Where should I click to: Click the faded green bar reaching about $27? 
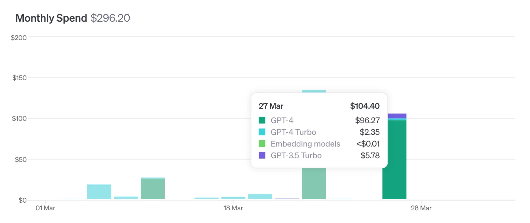coord(153,189)
